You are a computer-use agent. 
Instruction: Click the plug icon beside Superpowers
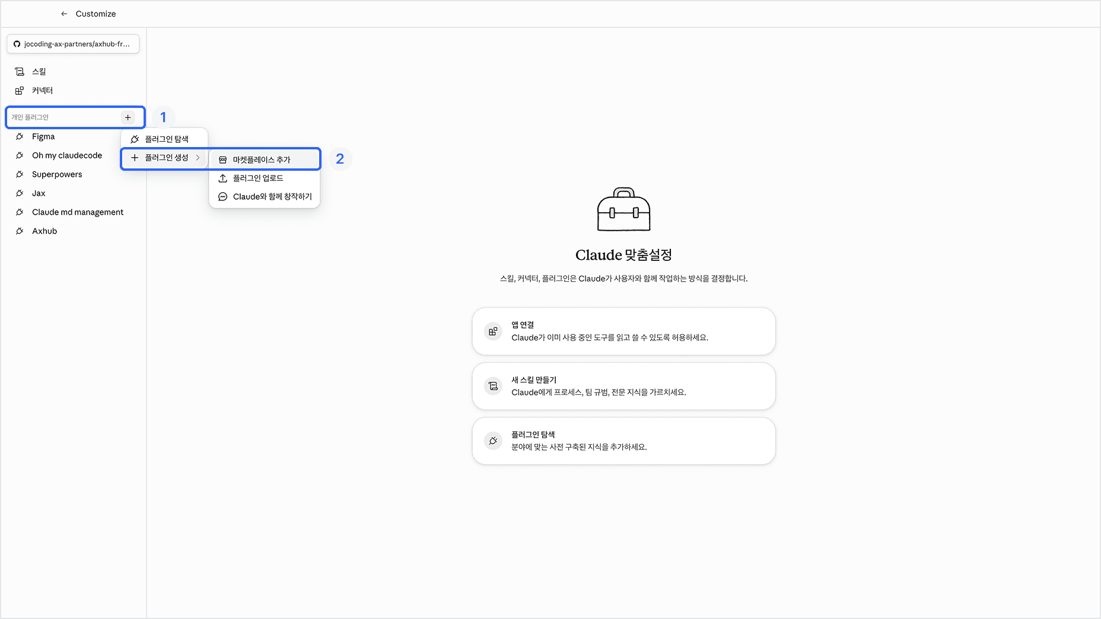[x=20, y=174]
